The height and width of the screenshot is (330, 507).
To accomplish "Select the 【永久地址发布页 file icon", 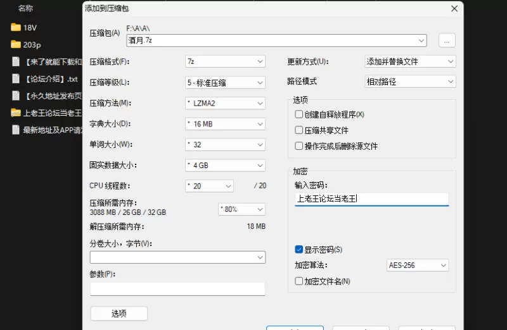I will [x=15, y=96].
